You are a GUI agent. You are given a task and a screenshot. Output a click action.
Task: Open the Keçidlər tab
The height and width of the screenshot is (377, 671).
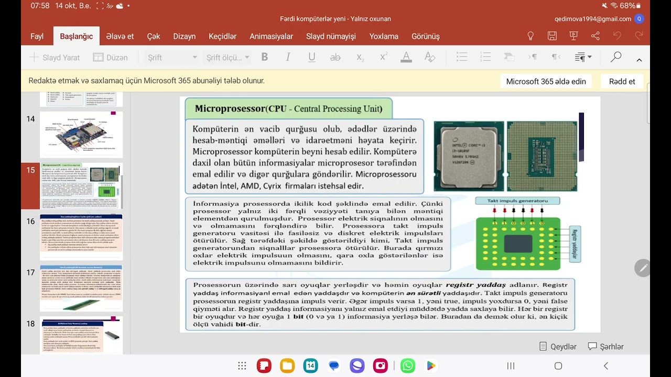[x=222, y=36]
